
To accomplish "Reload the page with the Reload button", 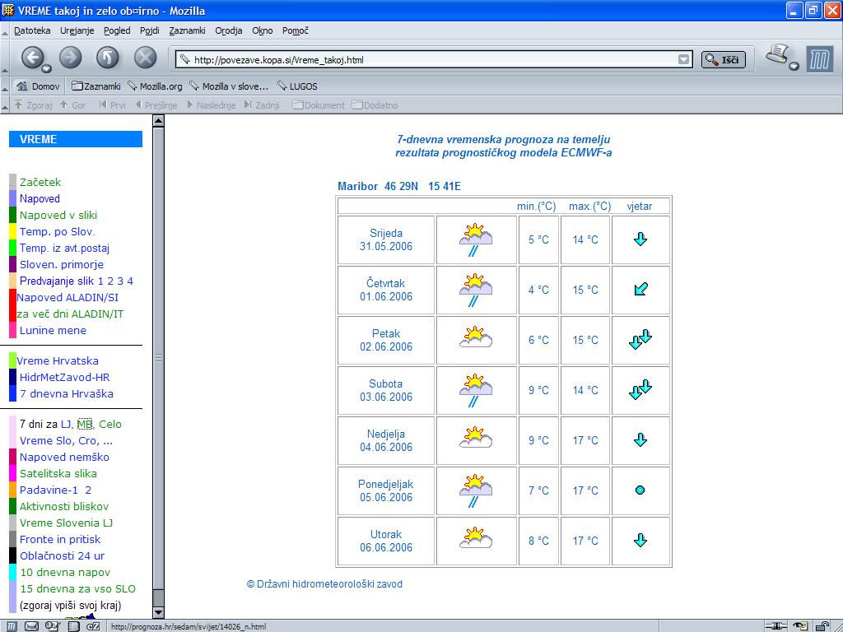I will tap(108, 58).
